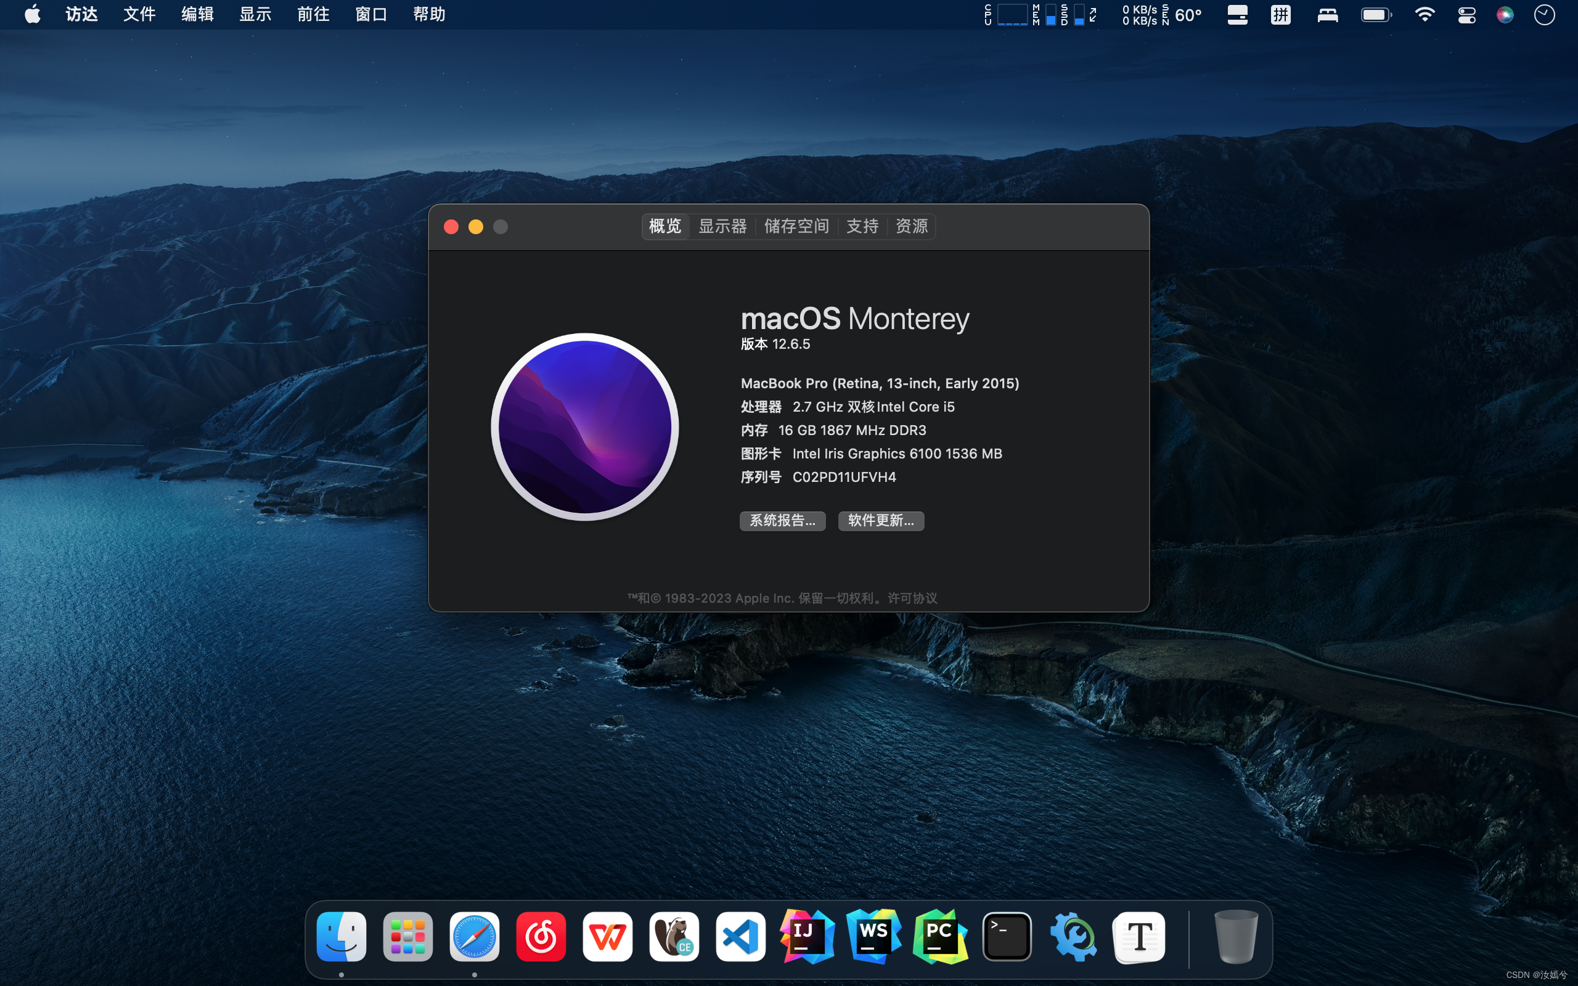Open the gear maintenance app in Dock
Viewport: 1578px width, 986px height.
1073,937
